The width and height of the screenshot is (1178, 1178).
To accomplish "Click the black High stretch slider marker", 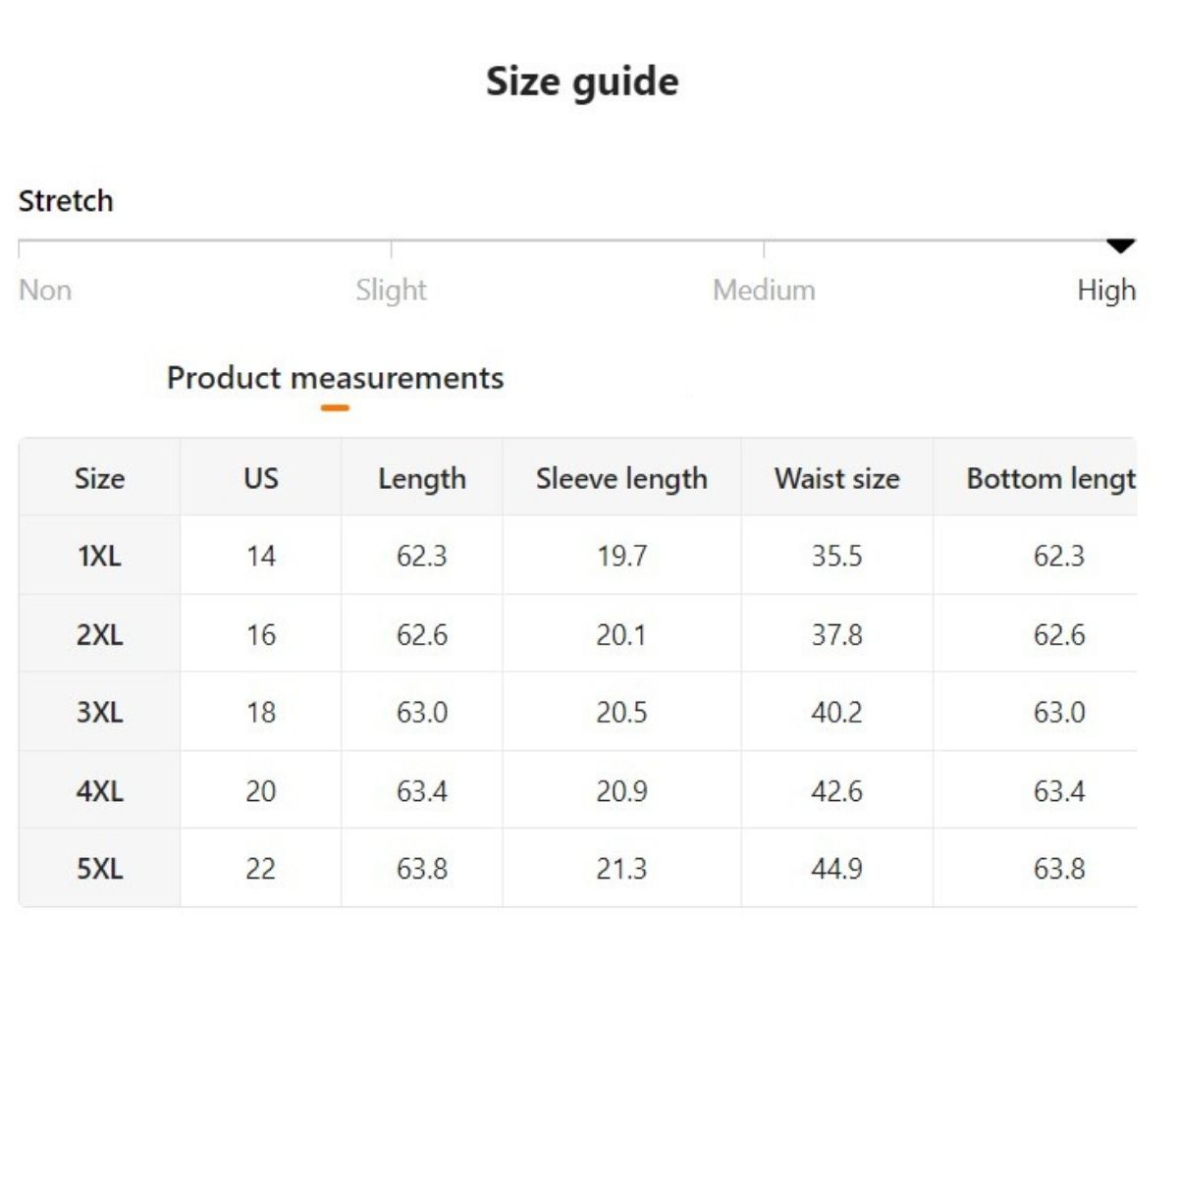I will [x=1120, y=245].
